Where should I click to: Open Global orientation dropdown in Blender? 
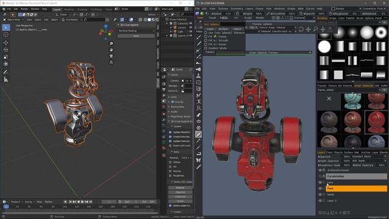pos(63,15)
